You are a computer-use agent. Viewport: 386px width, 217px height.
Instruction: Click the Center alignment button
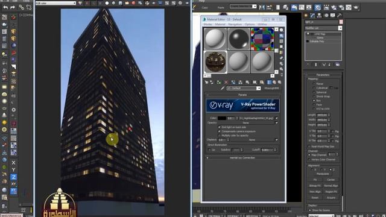[x=331, y=180]
